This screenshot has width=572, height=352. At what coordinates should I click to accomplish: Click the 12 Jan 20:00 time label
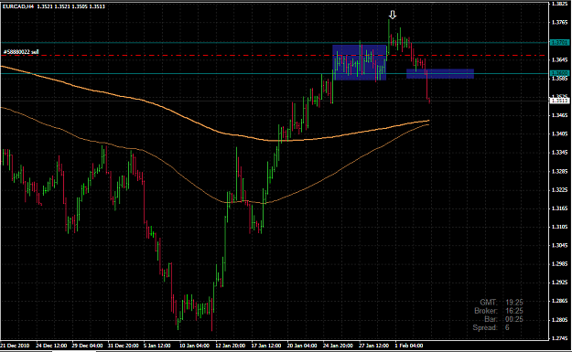coord(231,346)
